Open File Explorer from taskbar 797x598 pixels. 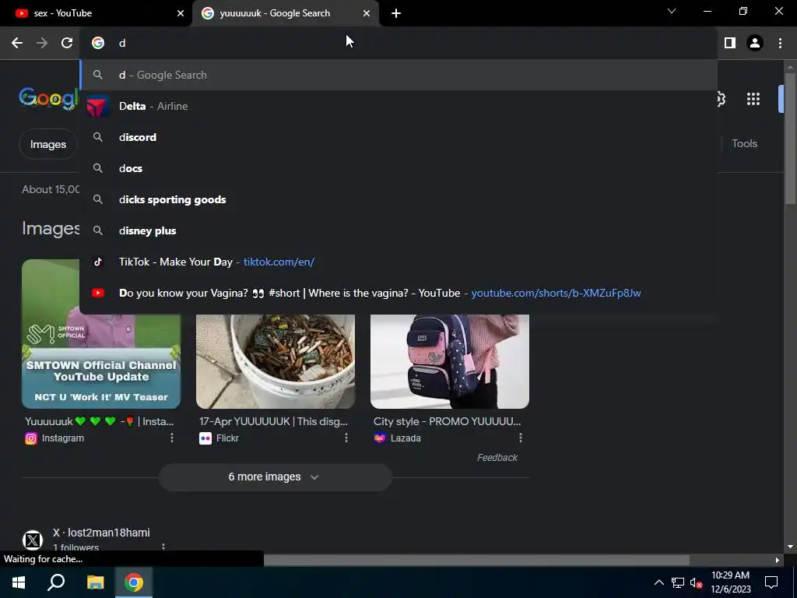pos(95,582)
